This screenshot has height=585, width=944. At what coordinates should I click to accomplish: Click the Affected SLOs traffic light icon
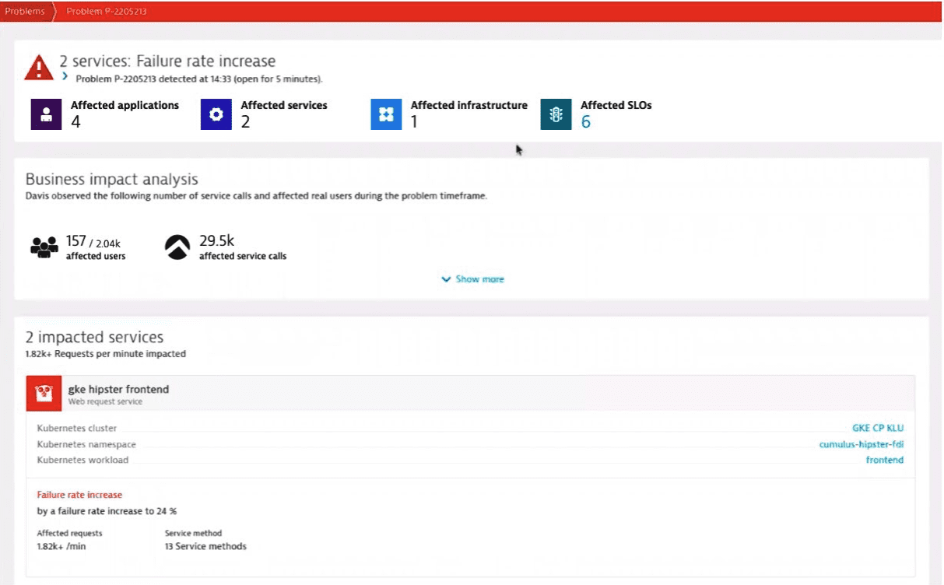pos(555,114)
